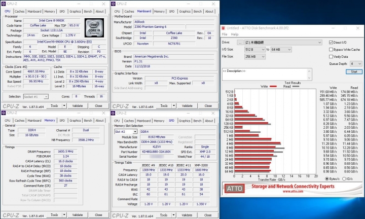
Task: Expand Tools dropdown arrow in SPD window
Action: coord(173,215)
